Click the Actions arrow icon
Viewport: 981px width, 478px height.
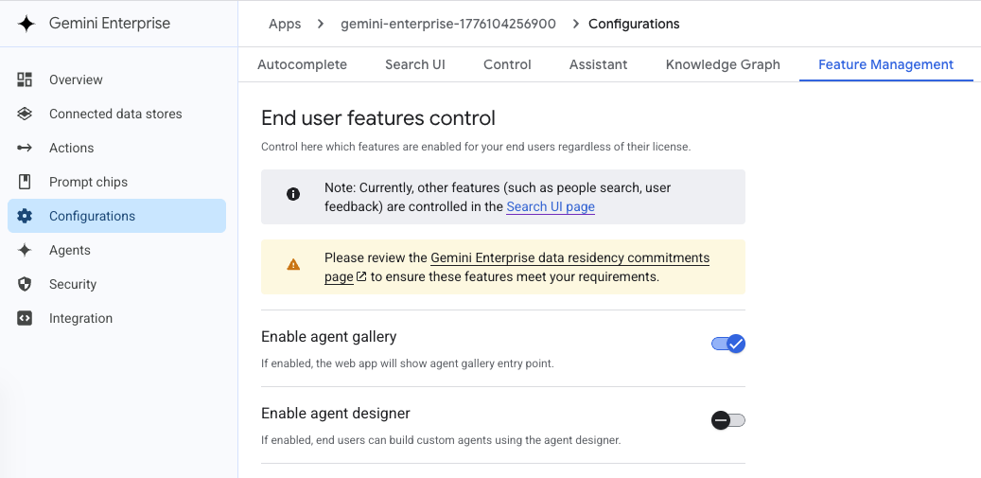25,148
